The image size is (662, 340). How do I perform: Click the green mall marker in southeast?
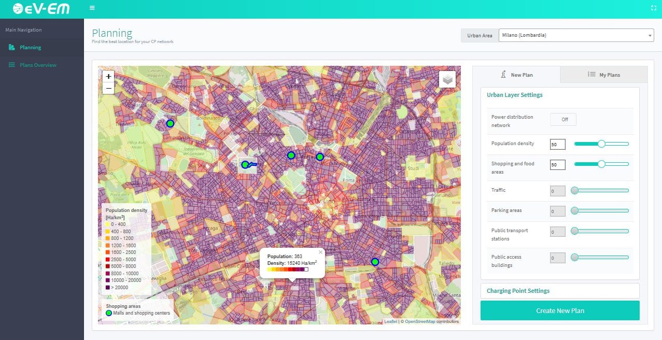(x=375, y=262)
